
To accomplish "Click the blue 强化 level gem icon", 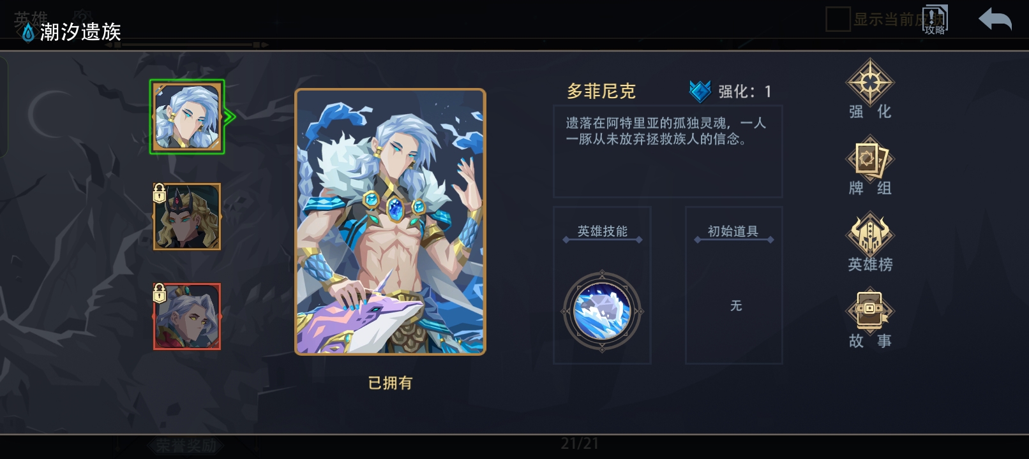I will click(x=700, y=91).
